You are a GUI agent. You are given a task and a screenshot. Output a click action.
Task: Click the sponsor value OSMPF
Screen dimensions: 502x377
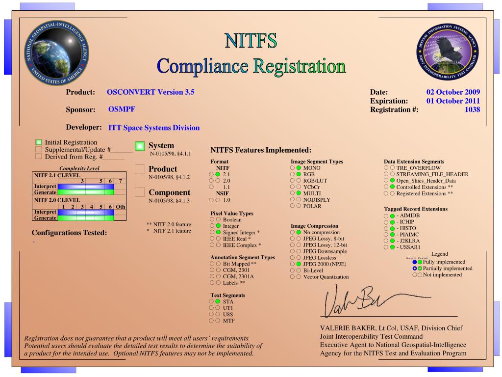tap(122, 109)
